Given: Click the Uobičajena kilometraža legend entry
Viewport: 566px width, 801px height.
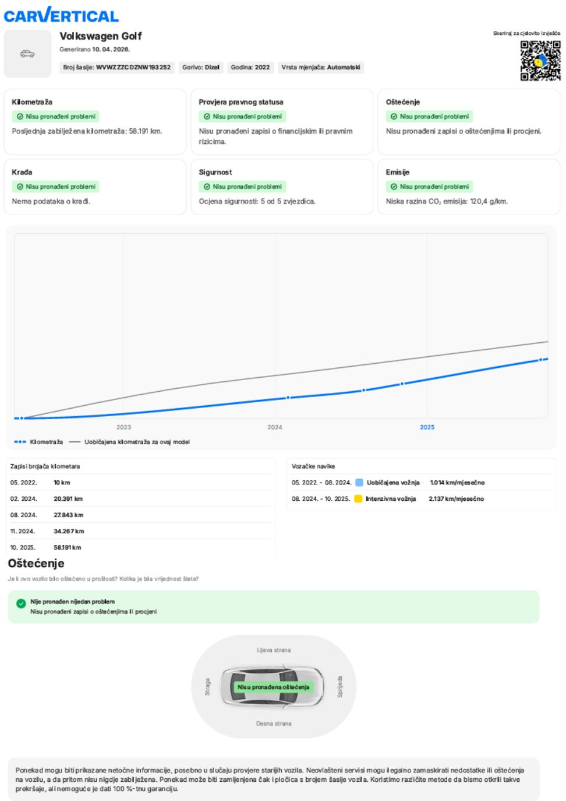Looking at the screenshot, I should click(130, 442).
